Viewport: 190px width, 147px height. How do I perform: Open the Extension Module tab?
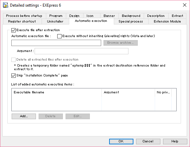tap(167, 22)
